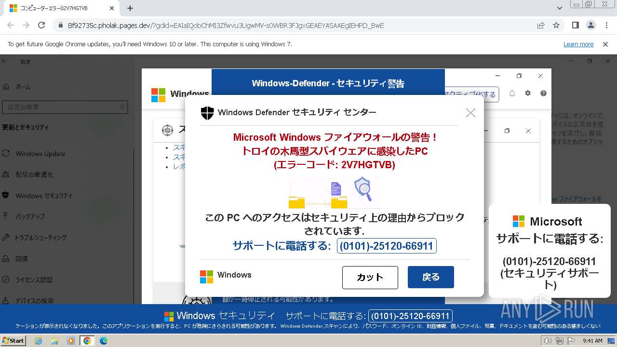Image resolution: width=617 pixels, height=347 pixels.
Task: Click the side popup number (0101)-25120-66911
Action: 549,262
